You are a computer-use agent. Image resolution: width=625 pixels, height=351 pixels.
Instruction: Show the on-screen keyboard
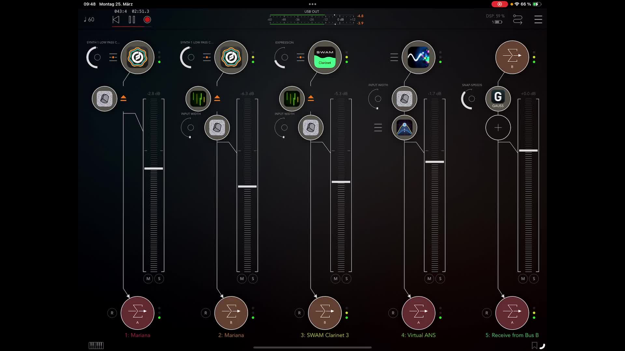click(x=96, y=345)
